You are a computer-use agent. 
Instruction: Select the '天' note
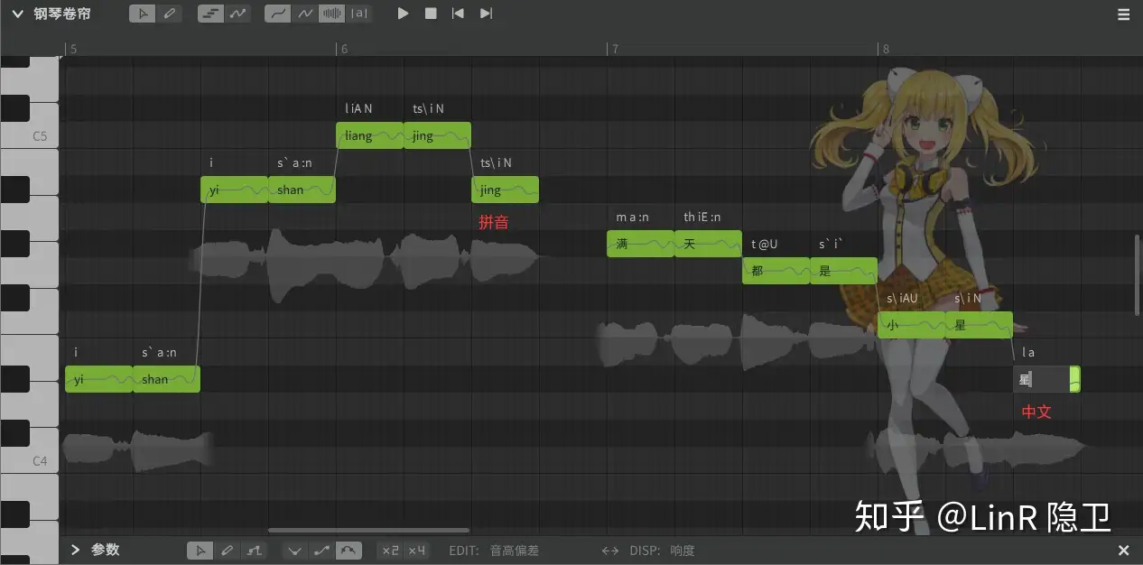tap(708, 244)
